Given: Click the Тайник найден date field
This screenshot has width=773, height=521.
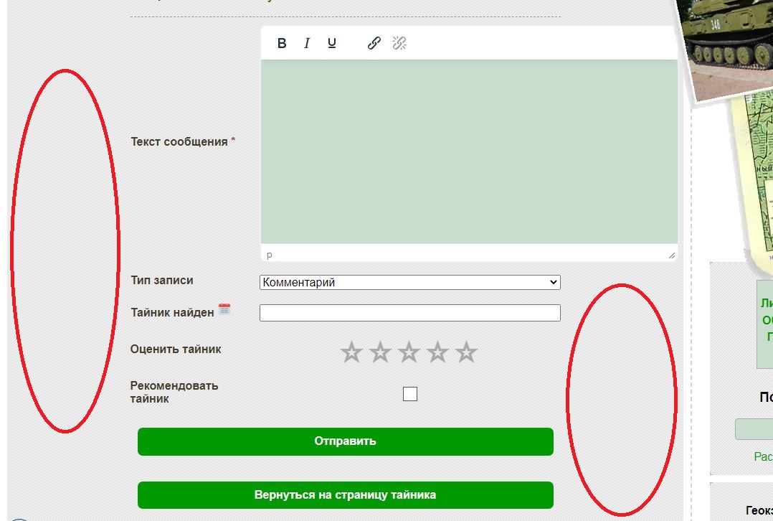Looking at the screenshot, I should coord(409,313).
